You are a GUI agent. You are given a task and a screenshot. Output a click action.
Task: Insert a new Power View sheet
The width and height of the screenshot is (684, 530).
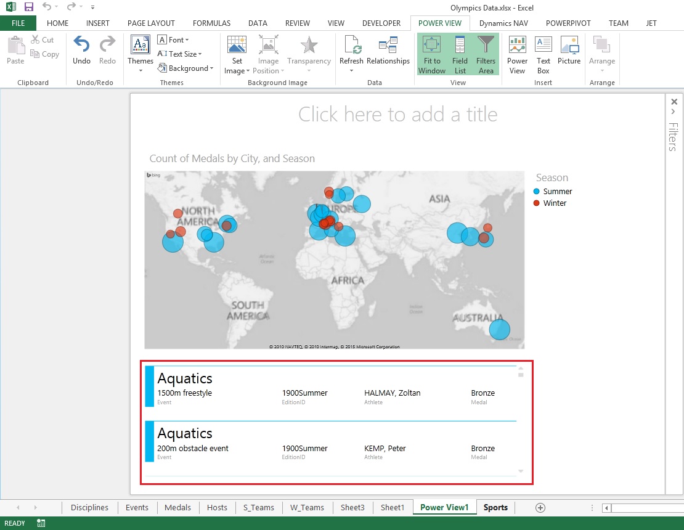(517, 52)
